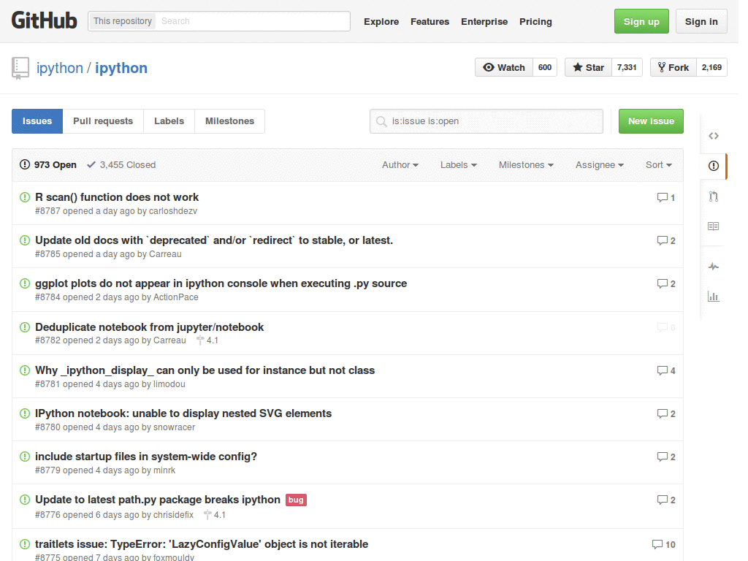The height and width of the screenshot is (561, 748).
Task: Open comments on R scan() issue
Action: (x=666, y=197)
